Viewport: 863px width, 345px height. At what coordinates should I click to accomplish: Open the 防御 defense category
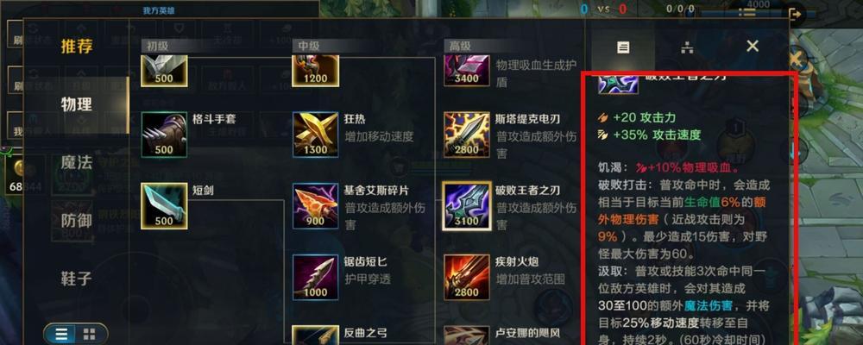pos(77,221)
